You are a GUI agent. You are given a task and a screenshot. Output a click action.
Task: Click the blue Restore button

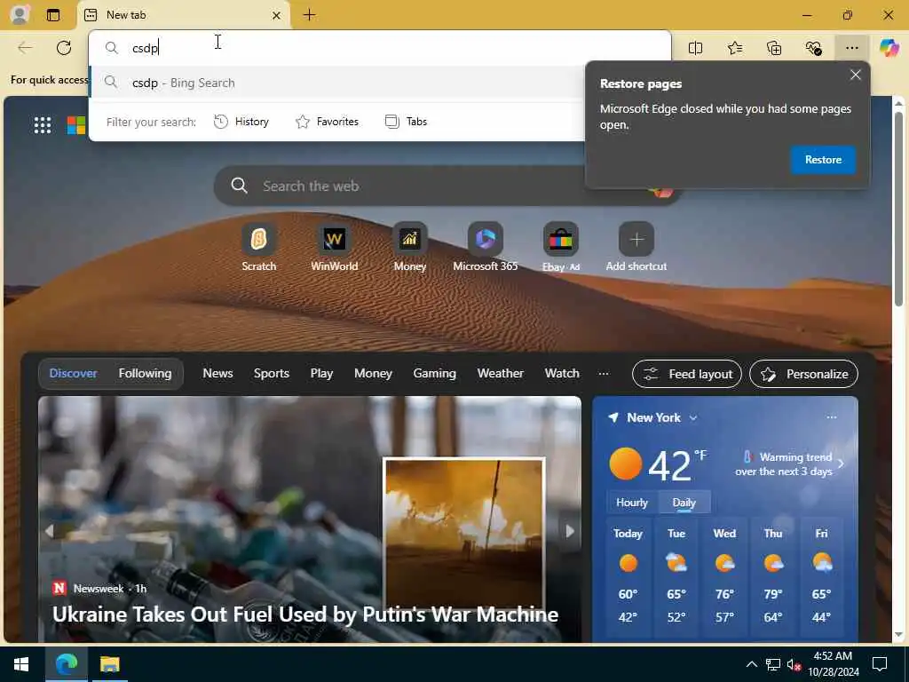click(823, 160)
